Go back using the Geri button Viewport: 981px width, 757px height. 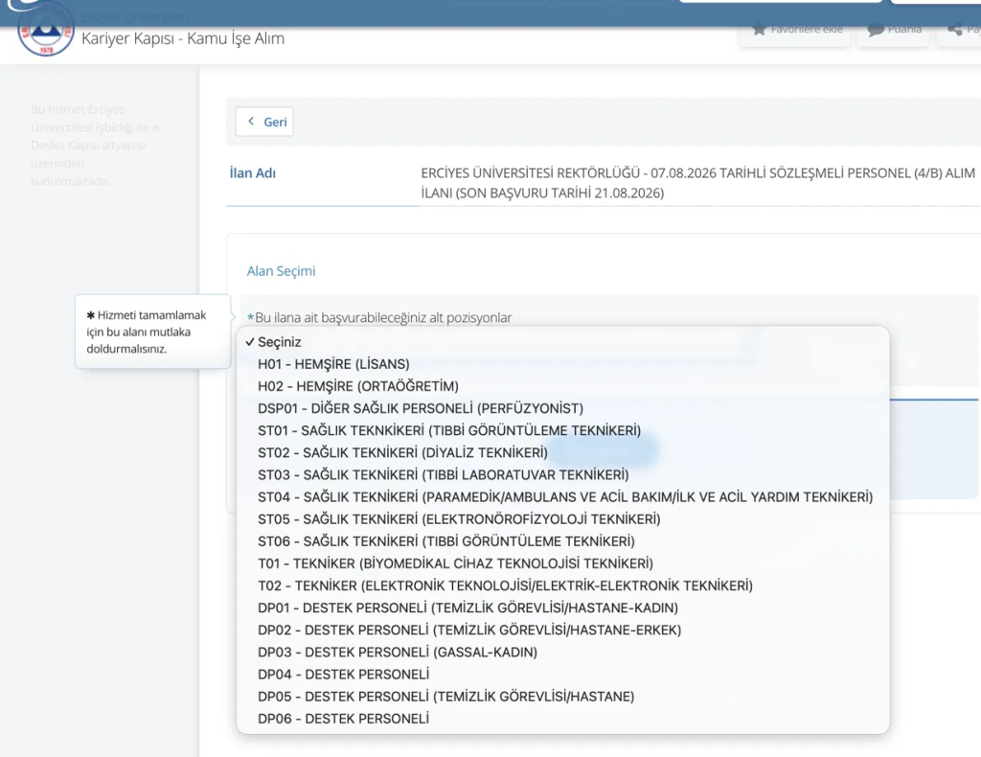click(x=264, y=122)
